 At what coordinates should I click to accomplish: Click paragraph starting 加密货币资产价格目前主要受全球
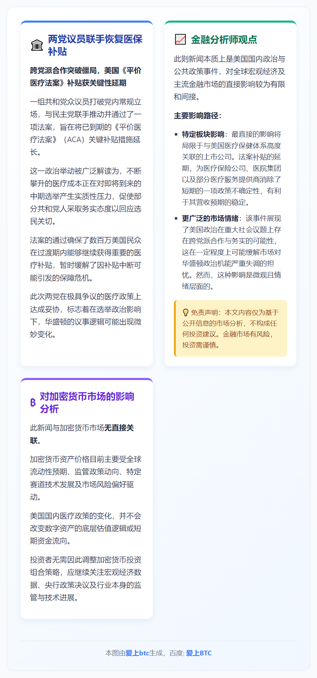click(86, 478)
